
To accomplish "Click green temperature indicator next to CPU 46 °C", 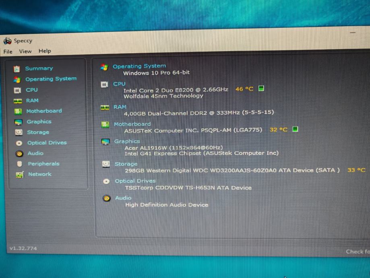I will click(x=261, y=89).
